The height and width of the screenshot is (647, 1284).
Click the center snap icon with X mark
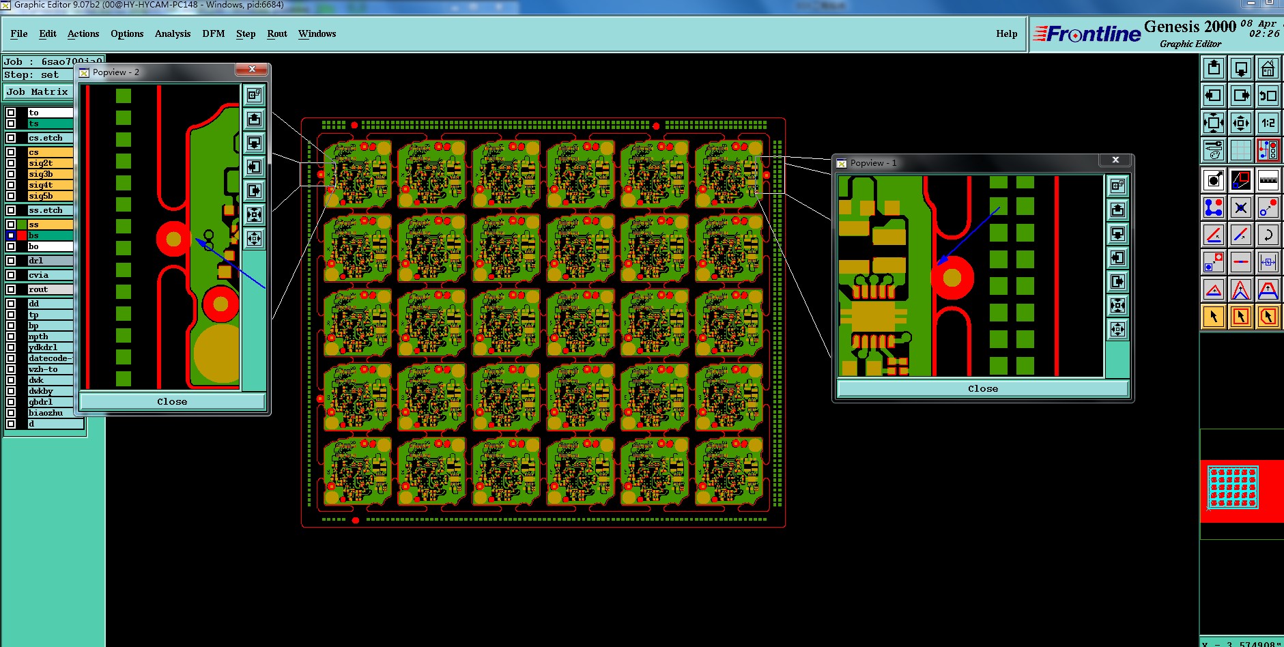pyautogui.click(x=1241, y=207)
